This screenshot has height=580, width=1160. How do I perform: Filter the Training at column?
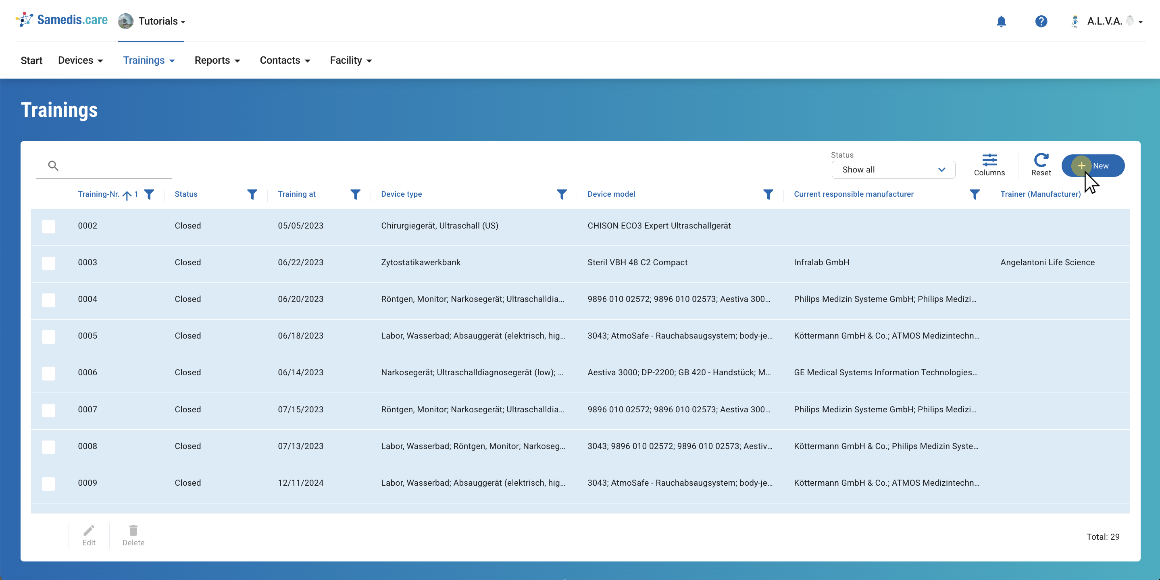[x=355, y=194]
